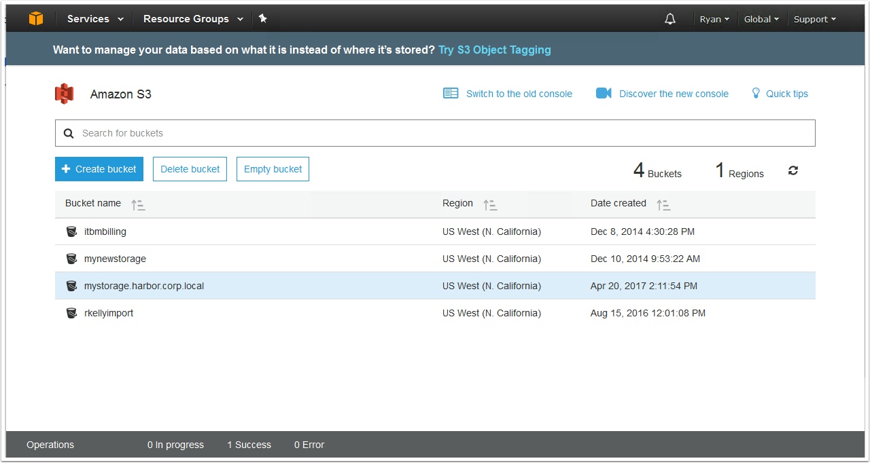Open the AWS console home logo
Viewport: 870px width, 463px height.
pyautogui.click(x=36, y=19)
